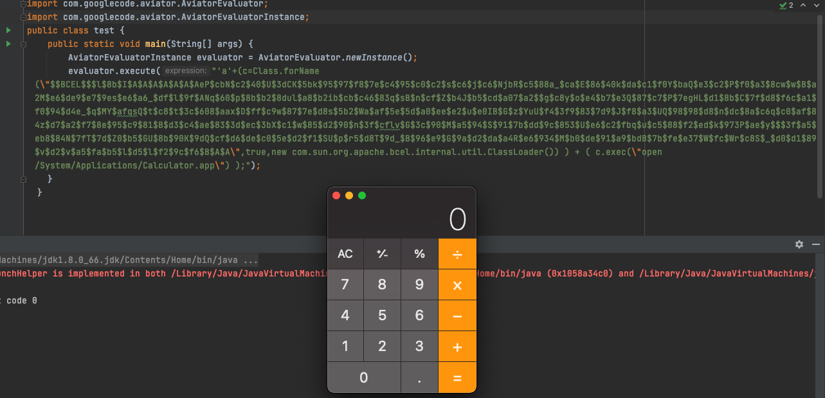Click 'Class.forName' in the expression string

click(286, 71)
